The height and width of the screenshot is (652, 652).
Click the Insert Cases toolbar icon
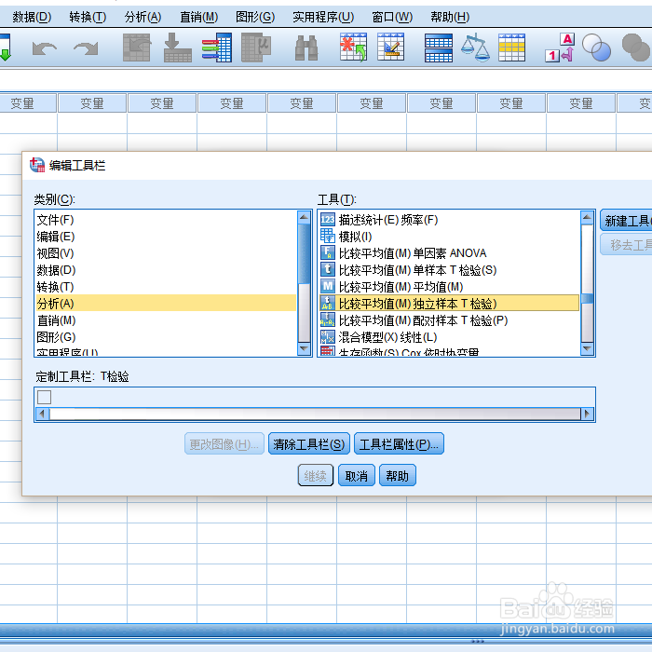[353, 48]
